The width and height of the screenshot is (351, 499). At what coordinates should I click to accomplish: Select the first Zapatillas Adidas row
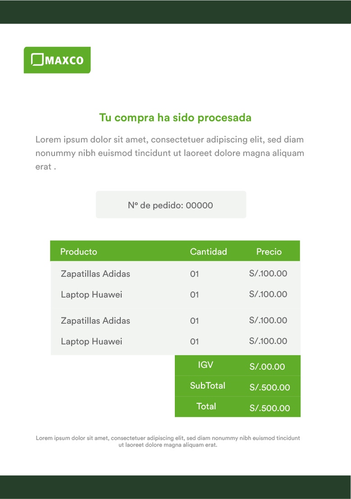point(175,274)
